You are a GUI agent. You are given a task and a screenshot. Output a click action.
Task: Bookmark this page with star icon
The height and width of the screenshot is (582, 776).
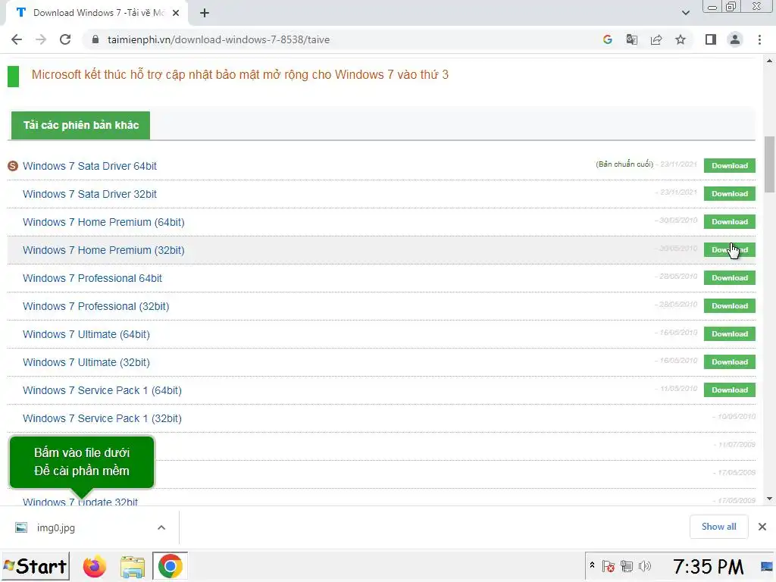click(681, 39)
